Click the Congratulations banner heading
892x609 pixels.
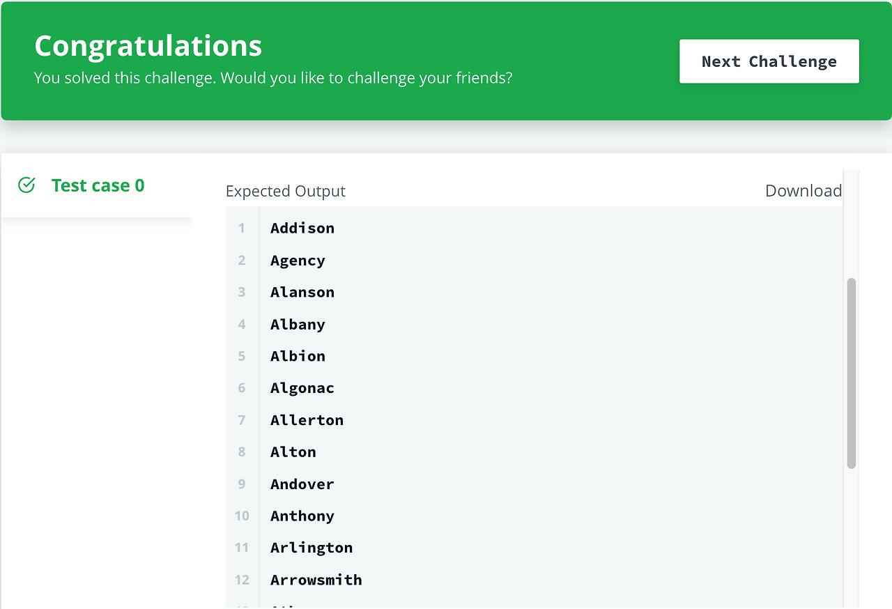pyautogui.click(x=148, y=45)
